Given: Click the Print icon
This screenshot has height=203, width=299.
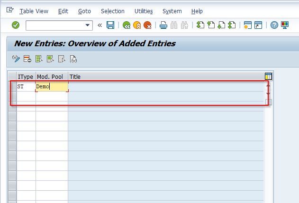Looking at the screenshot, I should click(163, 25).
